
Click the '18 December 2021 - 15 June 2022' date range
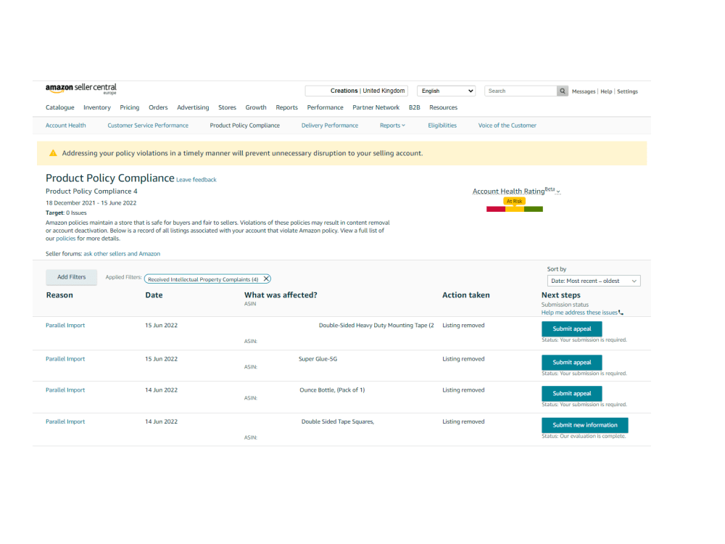click(x=91, y=203)
